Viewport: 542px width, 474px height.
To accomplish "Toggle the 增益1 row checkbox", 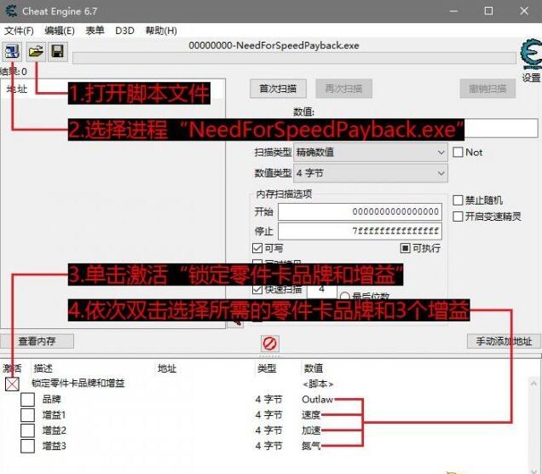I will 27,415.
